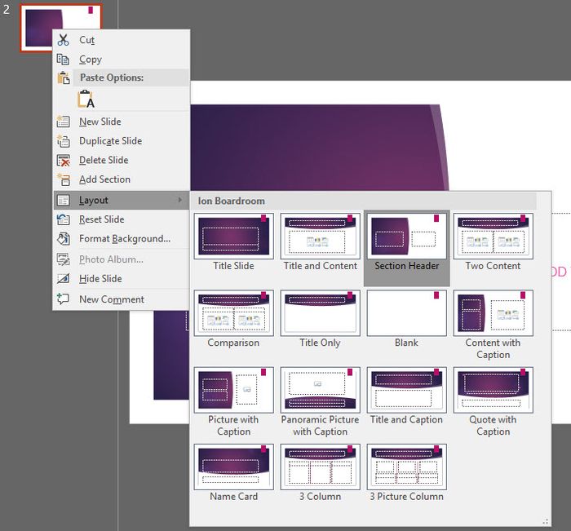
Task: Click the Cut scissors icon
Action: [x=63, y=40]
